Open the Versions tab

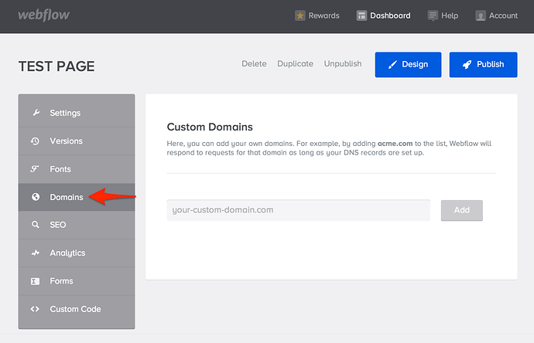(77, 141)
